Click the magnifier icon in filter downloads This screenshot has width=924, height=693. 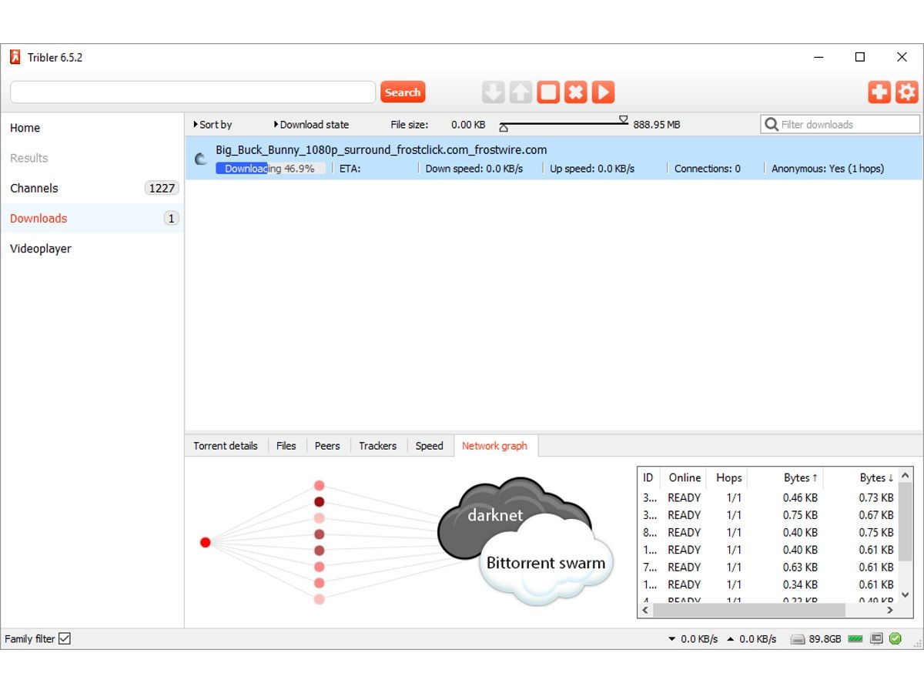pyautogui.click(x=770, y=124)
